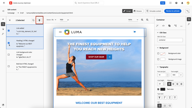The height and width of the screenshot is (108, 192).
Task: Click the left rail icon below the history clock
Action: 3,29
